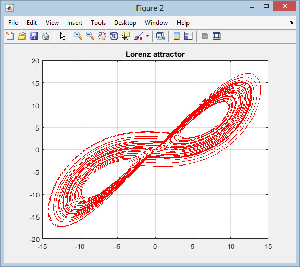
Task: Open the Insert menu
Action: pos(74,23)
